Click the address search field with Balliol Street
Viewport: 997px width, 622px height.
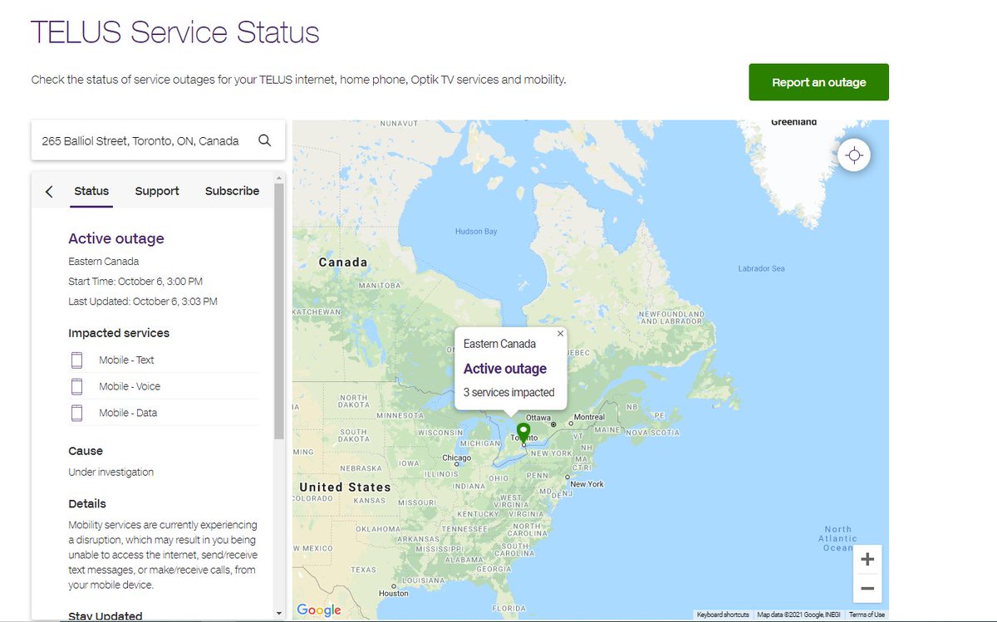point(158,140)
